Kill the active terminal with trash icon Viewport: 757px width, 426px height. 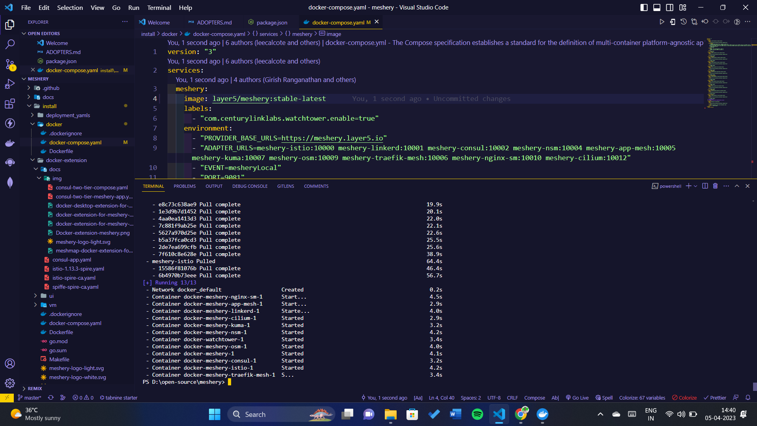(715, 186)
